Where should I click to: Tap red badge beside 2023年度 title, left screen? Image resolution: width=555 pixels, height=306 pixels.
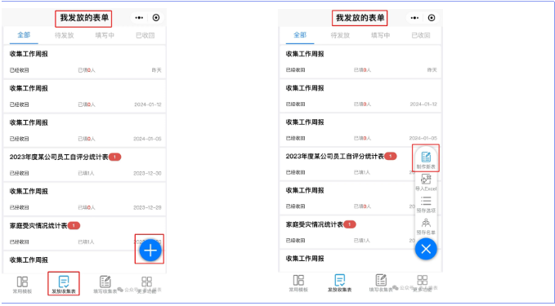coord(114,157)
